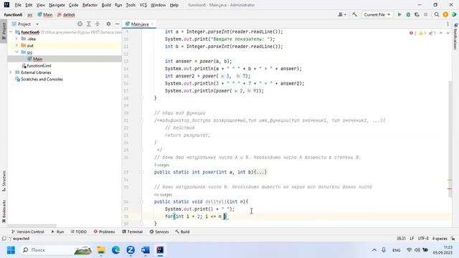
Task: Open Notifications side panel
Action: point(455,37)
